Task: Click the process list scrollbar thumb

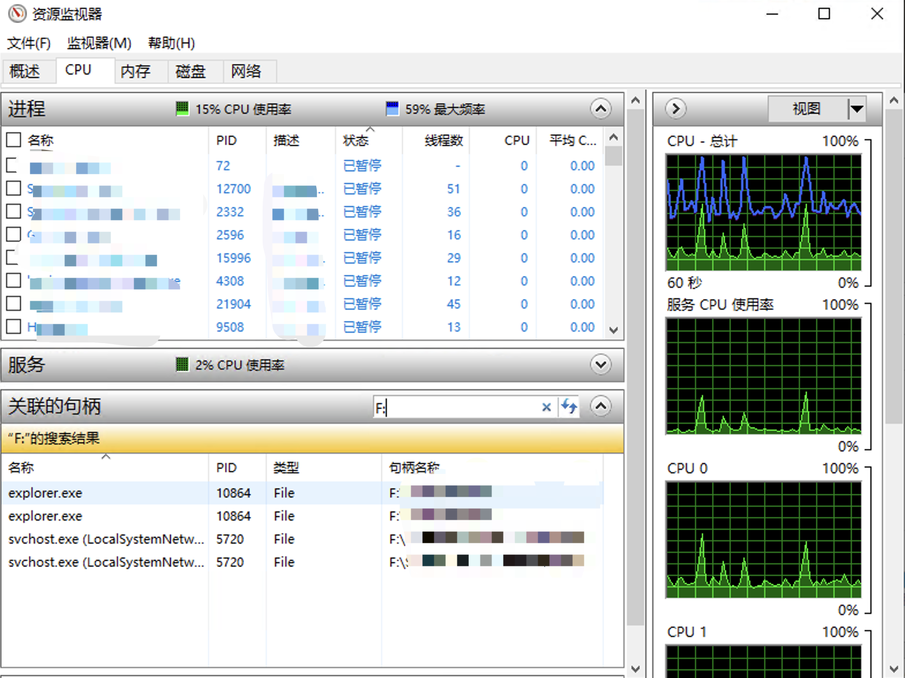Action: click(x=614, y=157)
